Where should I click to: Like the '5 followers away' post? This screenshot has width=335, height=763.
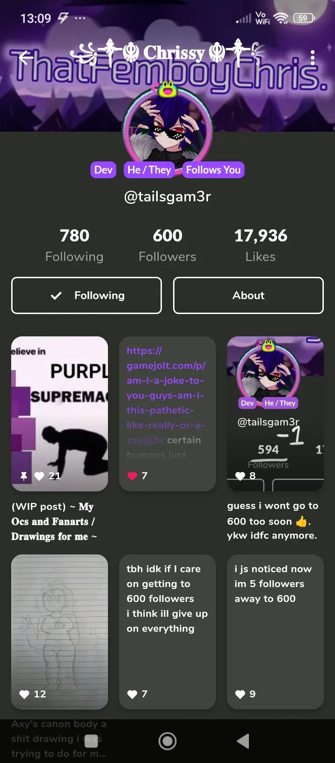(240, 694)
